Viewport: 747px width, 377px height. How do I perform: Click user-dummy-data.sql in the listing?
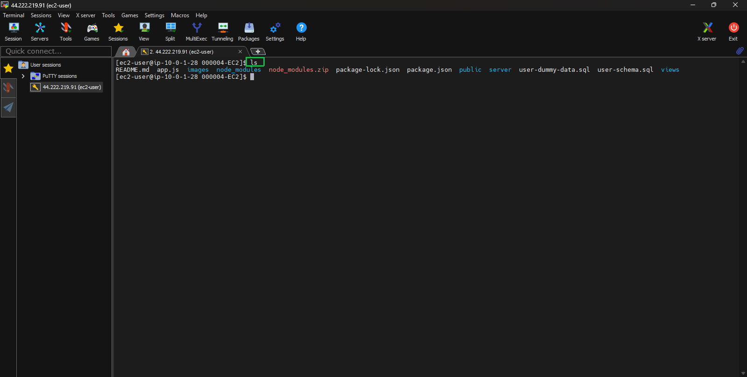pyautogui.click(x=555, y=70)
